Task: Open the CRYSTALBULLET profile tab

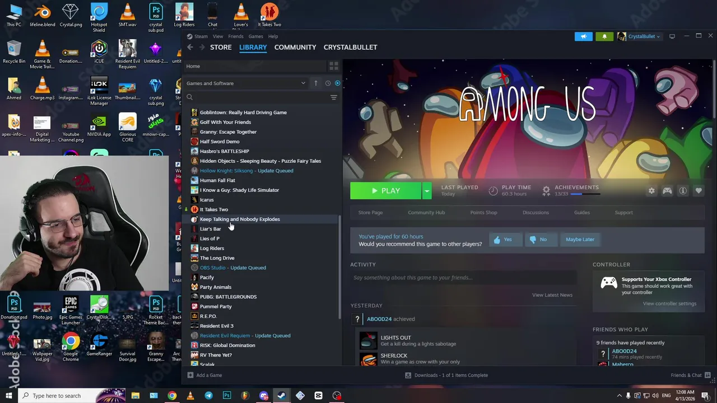Action: coord(350,47)
